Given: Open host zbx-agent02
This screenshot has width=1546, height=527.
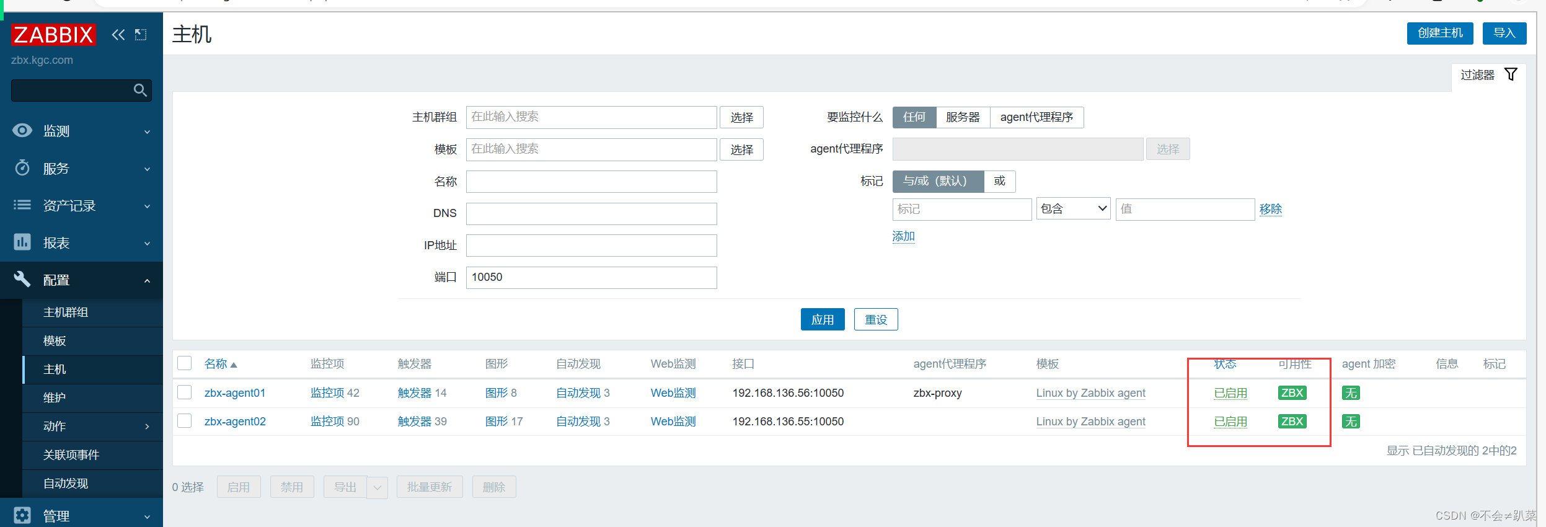Looking at the screenshot, I should point(235,422).
